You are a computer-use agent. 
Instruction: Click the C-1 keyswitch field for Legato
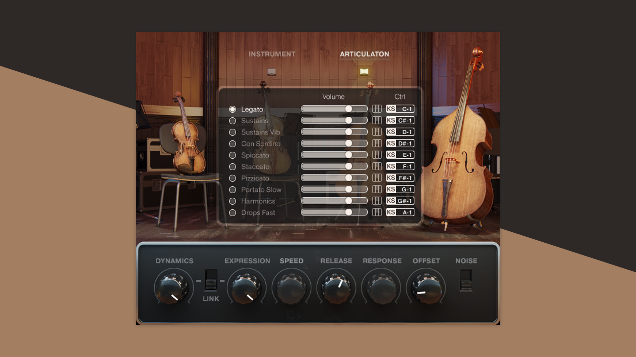[x=405, y=108]
